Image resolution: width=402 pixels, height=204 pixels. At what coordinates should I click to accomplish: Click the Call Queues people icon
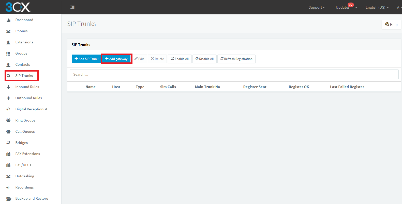(8, 132)
